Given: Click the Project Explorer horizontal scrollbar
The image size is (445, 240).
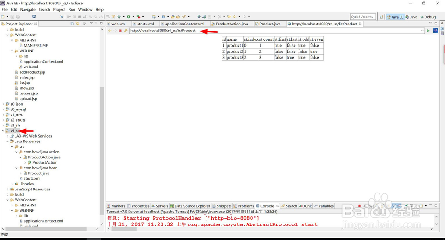Looking at the screenshot, I should pyautogui.click(x=46, y=228).
